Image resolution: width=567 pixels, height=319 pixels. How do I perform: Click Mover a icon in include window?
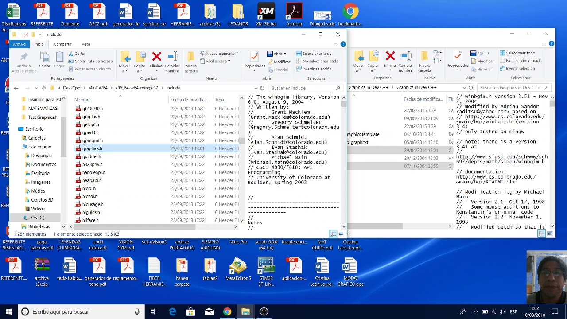[125, 57]
